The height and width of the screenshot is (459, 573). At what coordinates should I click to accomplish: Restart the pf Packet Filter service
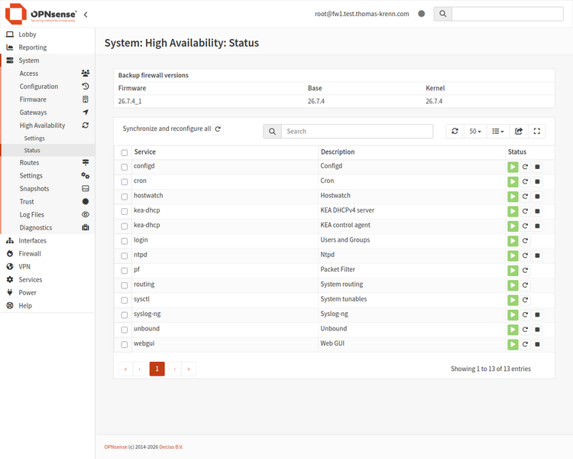click(525, 271)
